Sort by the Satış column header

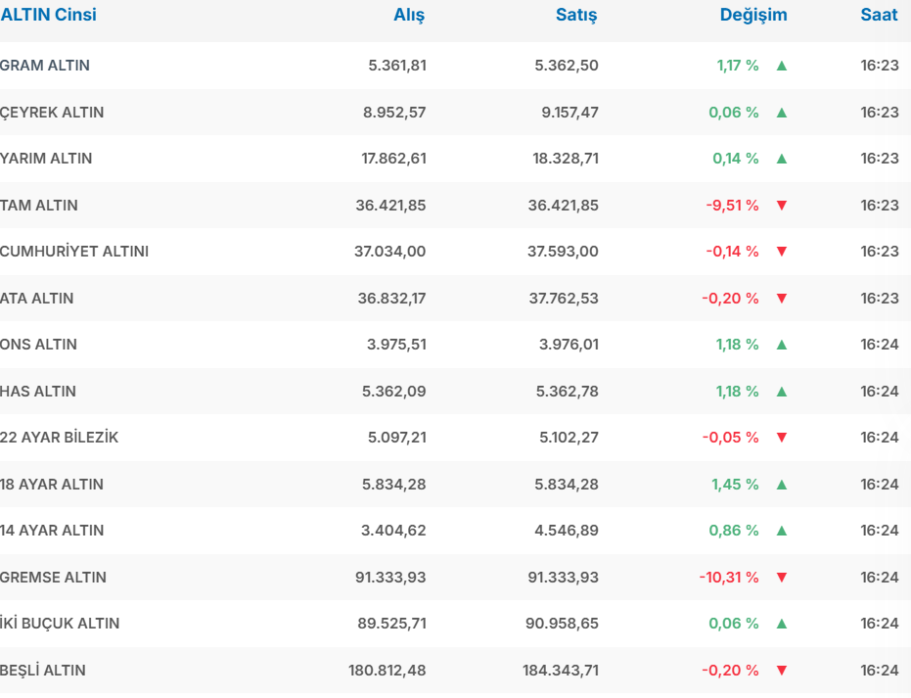point(576,15)
